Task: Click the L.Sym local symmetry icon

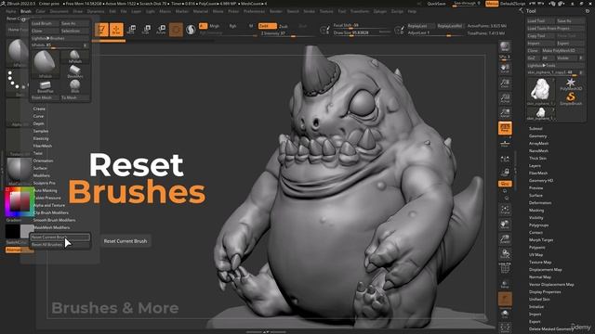Action: (505, 160)
